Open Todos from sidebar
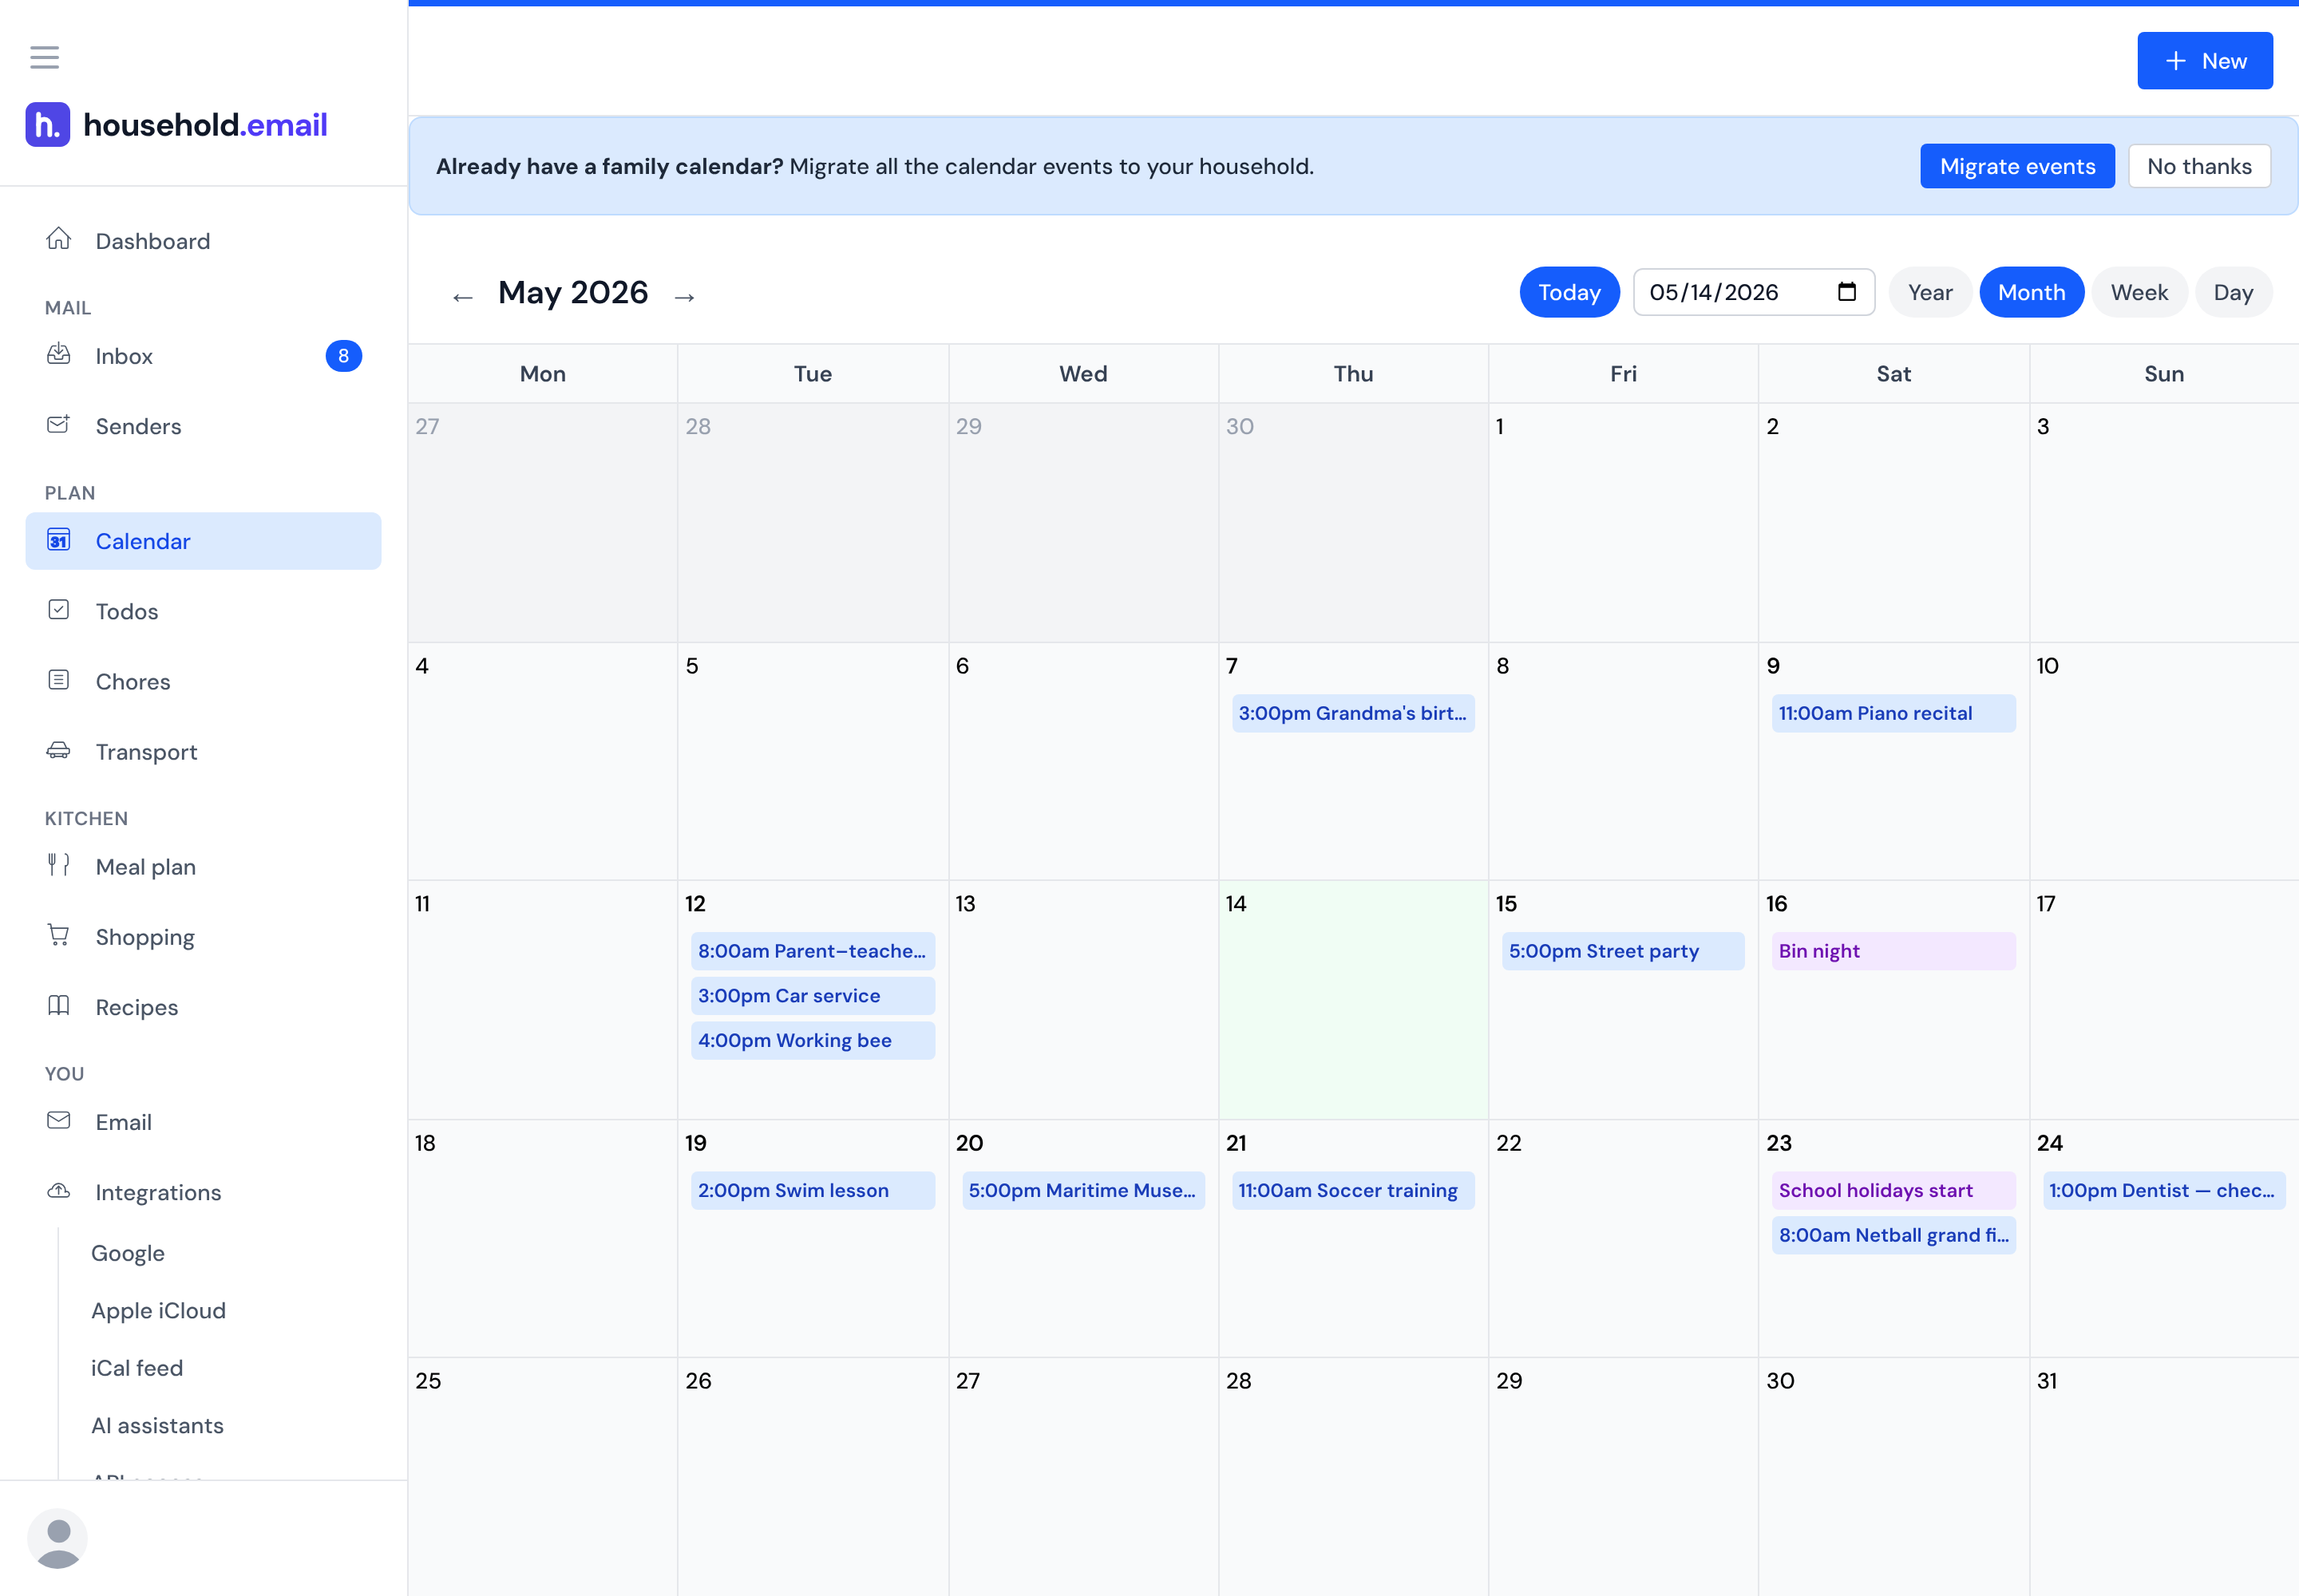This screenshot has height=1596, width=2299. 203,611
